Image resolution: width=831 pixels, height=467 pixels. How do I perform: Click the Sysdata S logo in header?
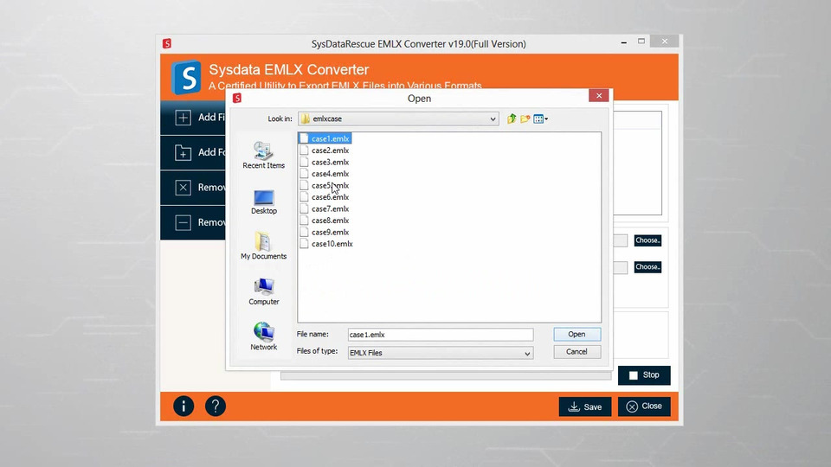186,77
